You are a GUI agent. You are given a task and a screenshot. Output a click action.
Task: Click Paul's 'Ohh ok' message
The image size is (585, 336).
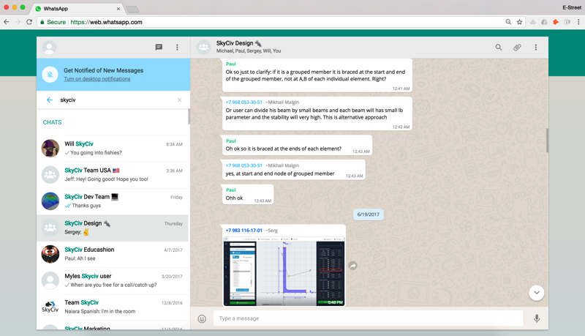(248, 194)
